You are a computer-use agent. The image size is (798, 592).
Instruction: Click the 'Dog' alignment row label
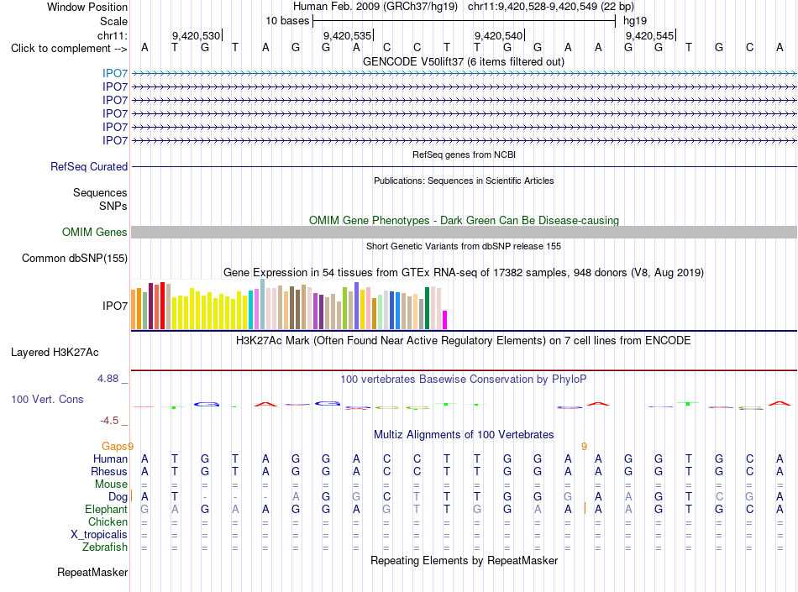point(118,497)
